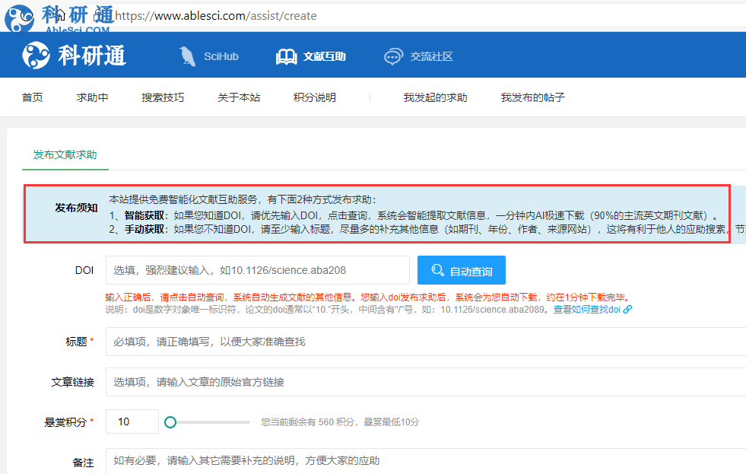Click the 科研通 logo in the blue header
The height and width of the screenshot is (474, 746).
74,56
